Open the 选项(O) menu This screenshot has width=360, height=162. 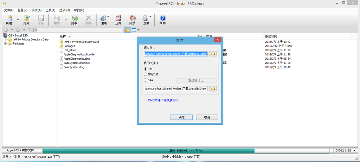pos(65,10)
